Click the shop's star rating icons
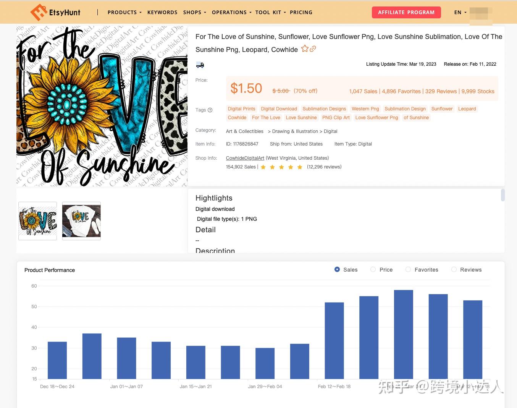Screen dimensions: 517x408 (281, 167)
